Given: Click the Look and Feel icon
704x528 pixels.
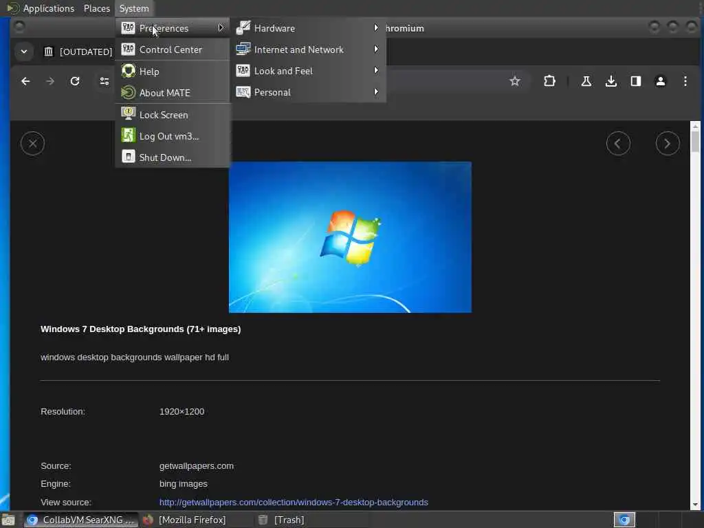Looking at the screenshot, I should pyautogui.click(x=243, y=71).
